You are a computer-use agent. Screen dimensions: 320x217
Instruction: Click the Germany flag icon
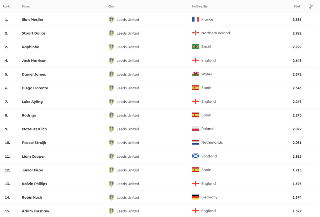pyautogui.click(x=196, y=197)
